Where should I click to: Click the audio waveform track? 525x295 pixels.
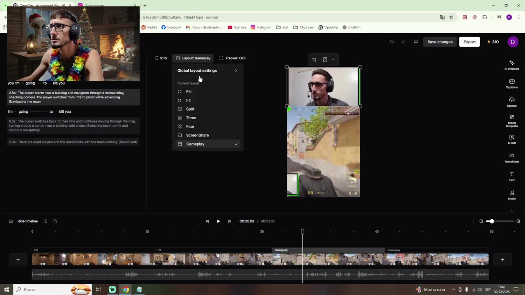click(x=260, y=275)
